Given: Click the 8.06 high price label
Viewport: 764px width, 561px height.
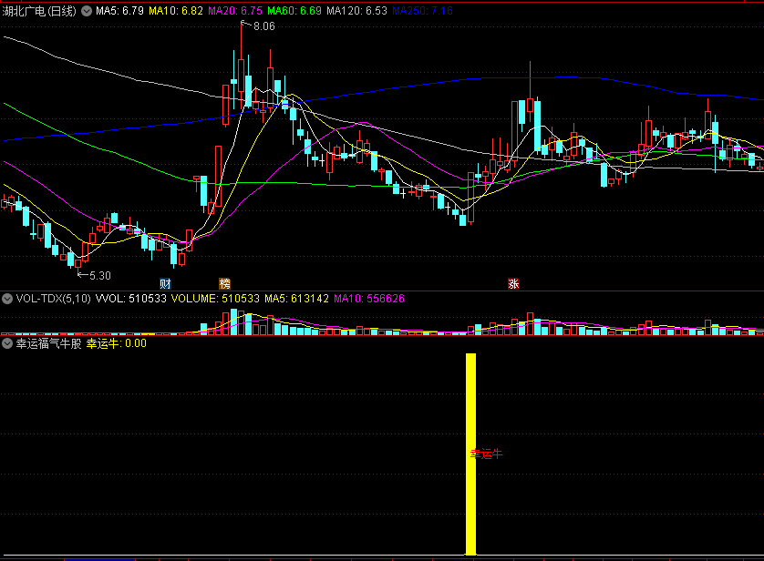Looking at the screenshot, I should point(264,26).
